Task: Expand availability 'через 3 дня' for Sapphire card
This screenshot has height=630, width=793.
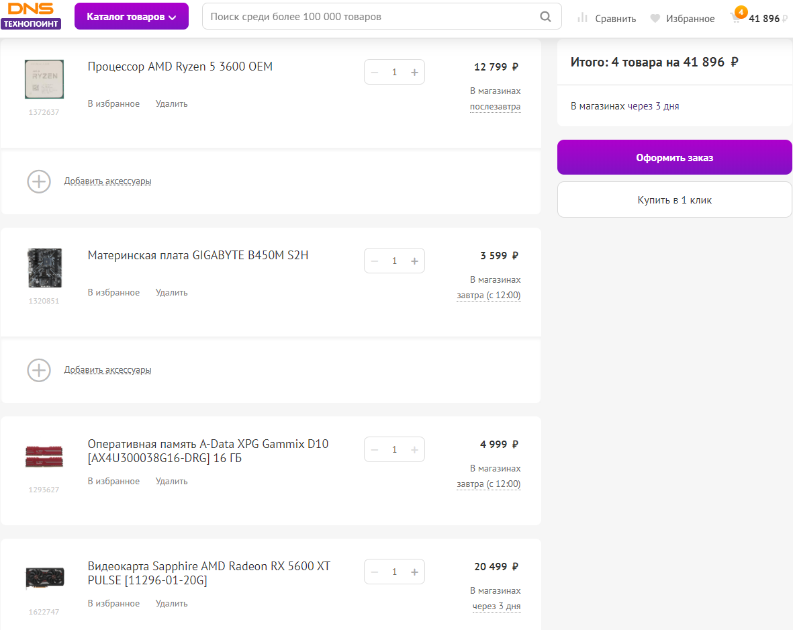Action: point(496,606)
